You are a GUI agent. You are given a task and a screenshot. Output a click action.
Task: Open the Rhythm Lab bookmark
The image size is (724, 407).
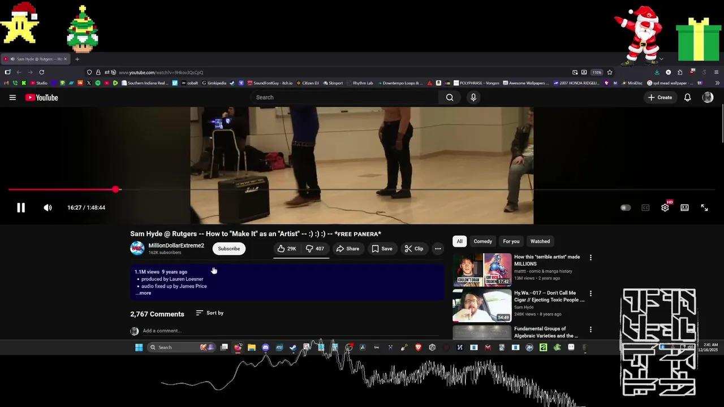(x=360, y=83)
